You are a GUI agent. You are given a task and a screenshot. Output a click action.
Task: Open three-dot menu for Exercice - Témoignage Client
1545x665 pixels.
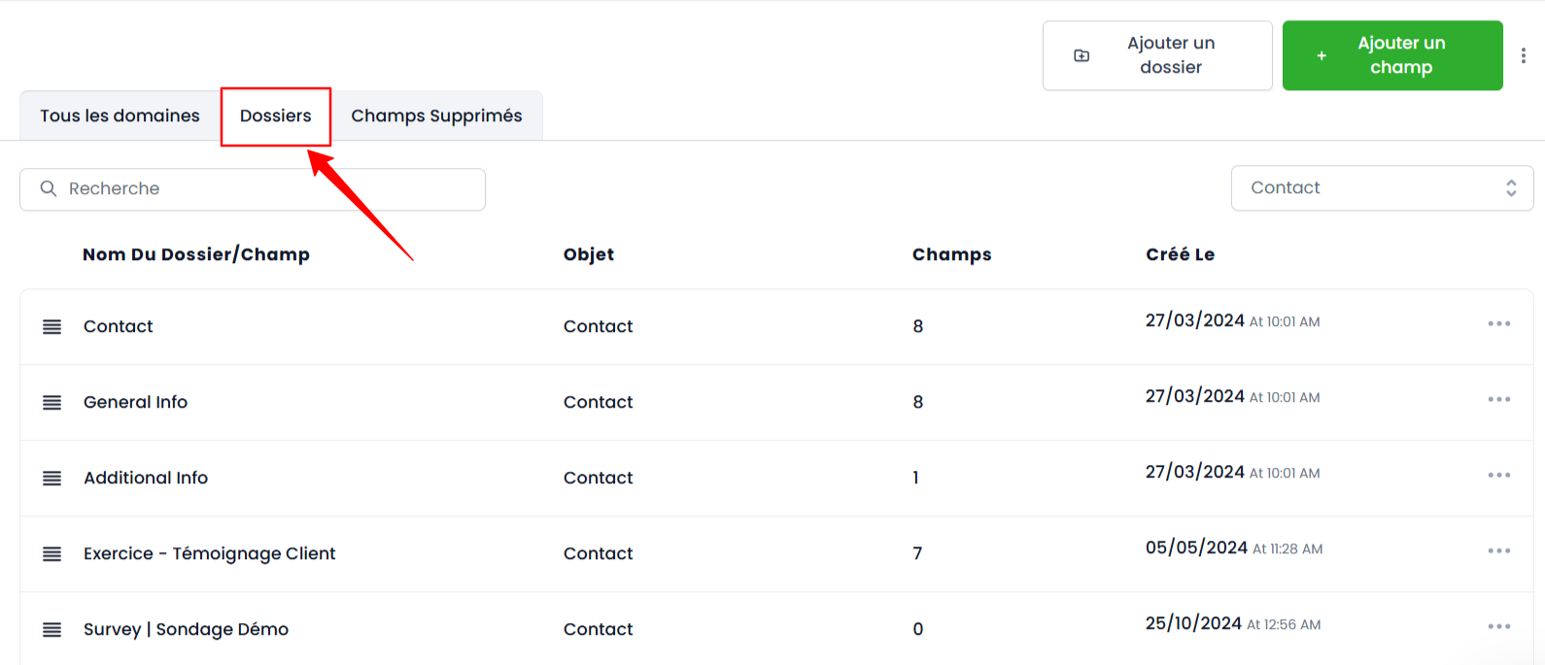pyautogui.click(x=1499, y=550)
